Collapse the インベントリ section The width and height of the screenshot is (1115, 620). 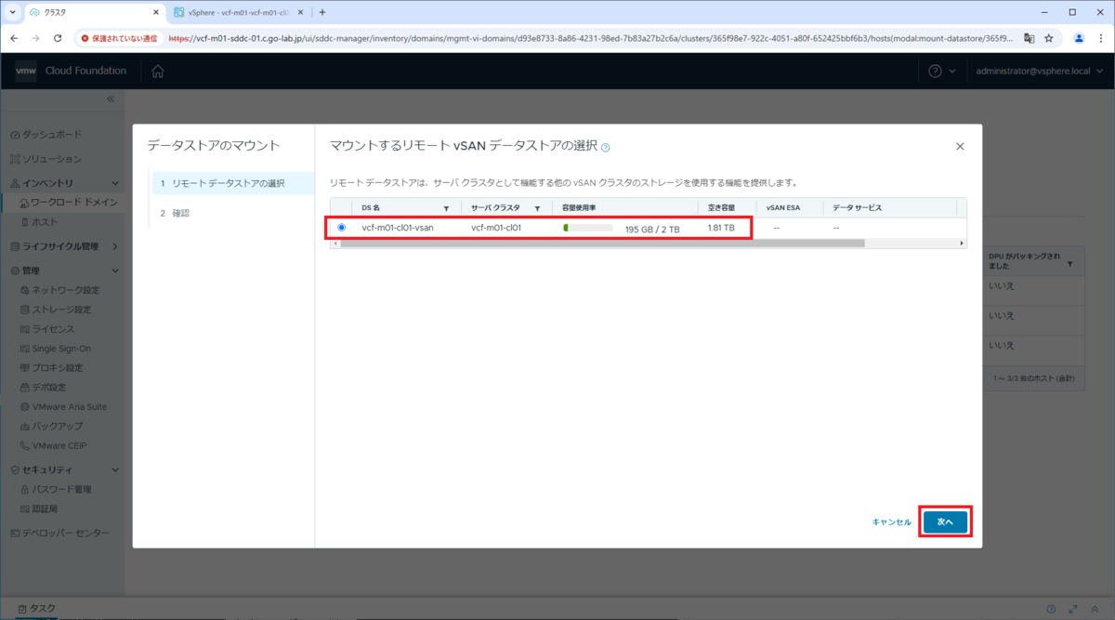115,183
